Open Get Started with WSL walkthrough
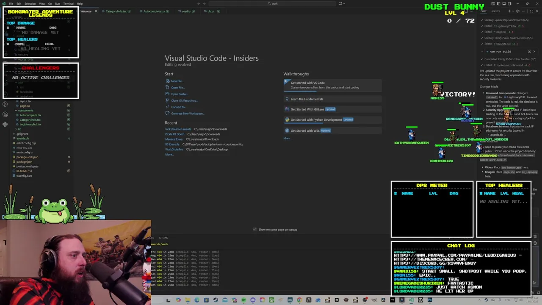This screenshot has width=542, height=305. (333, 130)
